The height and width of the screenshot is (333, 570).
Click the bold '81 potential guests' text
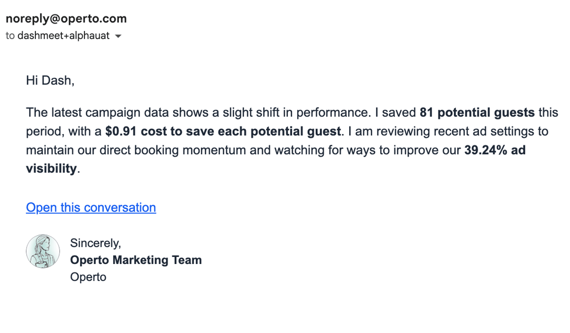477,112
